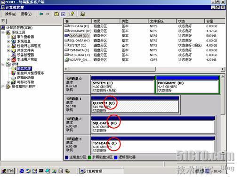Click the last toolbar icon after the separator
Image resolution: width=241 pixels, height=181 pixels.
(82, 14)
